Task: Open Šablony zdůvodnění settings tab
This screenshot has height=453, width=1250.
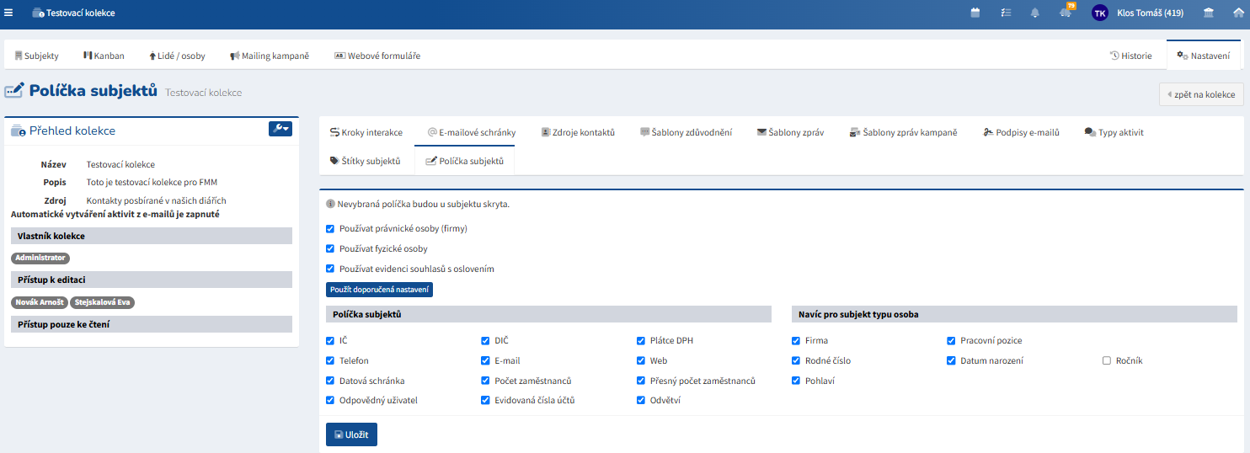Action: pos(686,132)
